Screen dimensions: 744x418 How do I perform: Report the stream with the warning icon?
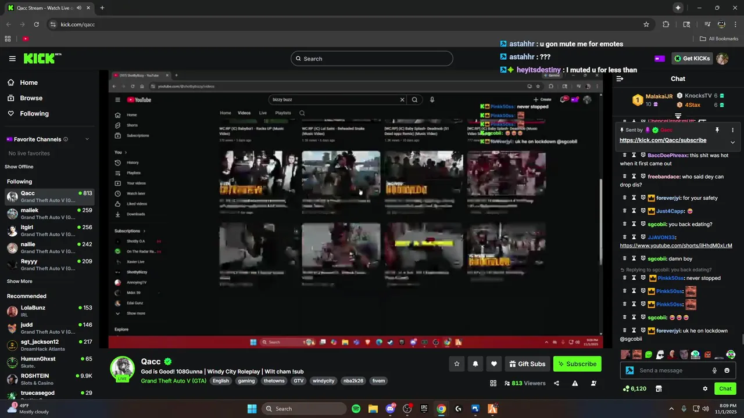click(575, 383)
